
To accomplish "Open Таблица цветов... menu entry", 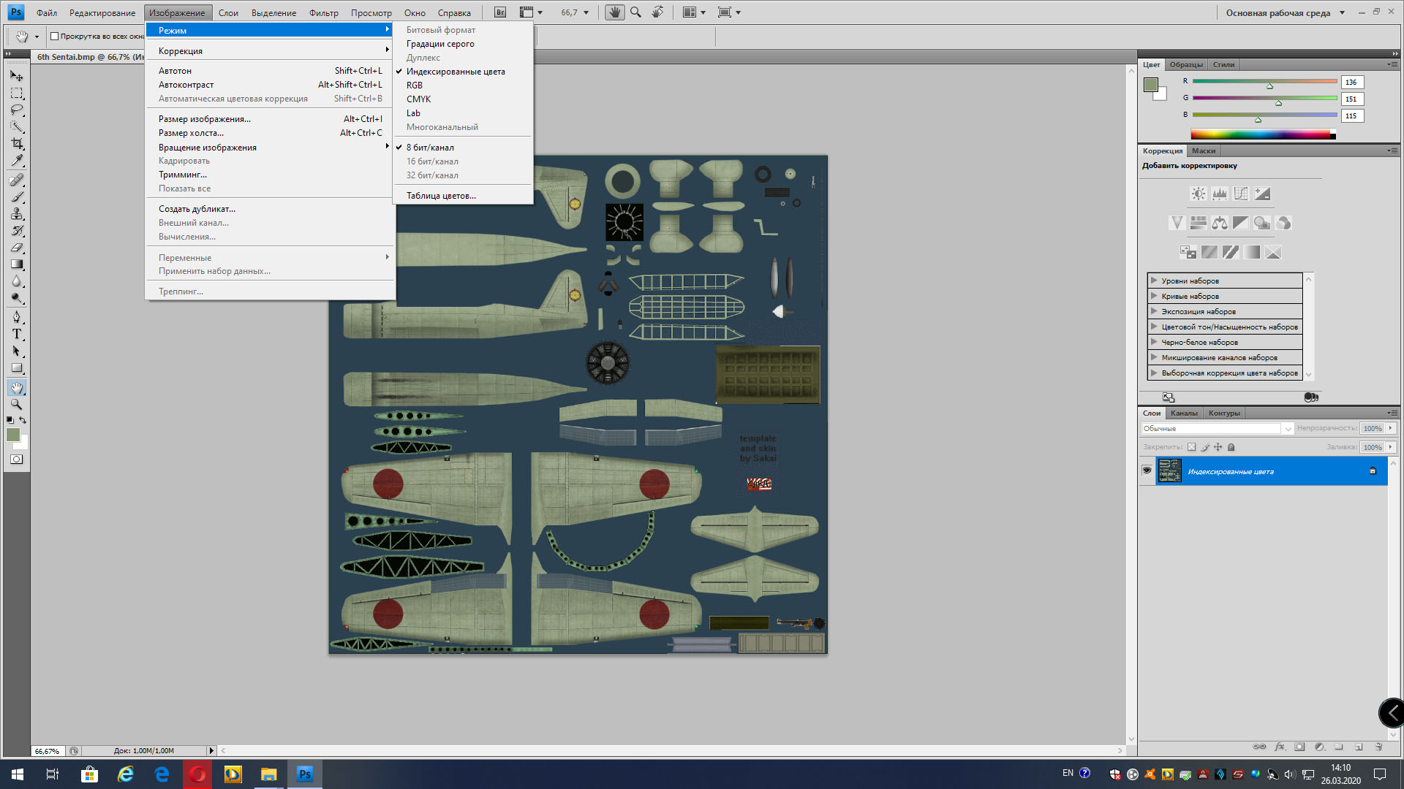I will [x=441, y=196].
